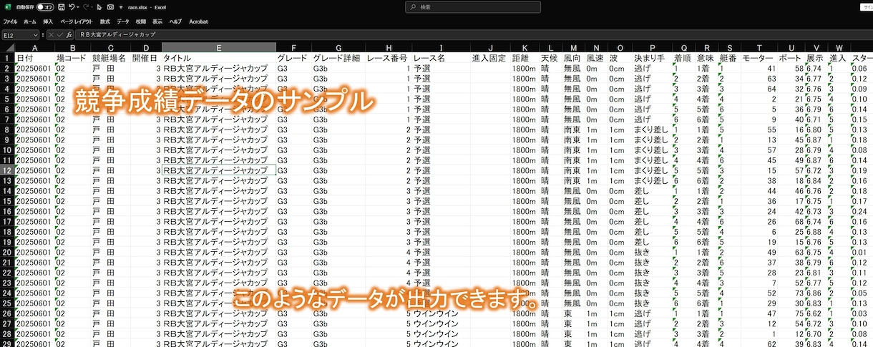The height and width of the screenshot is (347, 873).
Task: Open the Acrobat ribbon tab
Action: tap(198, 21)
